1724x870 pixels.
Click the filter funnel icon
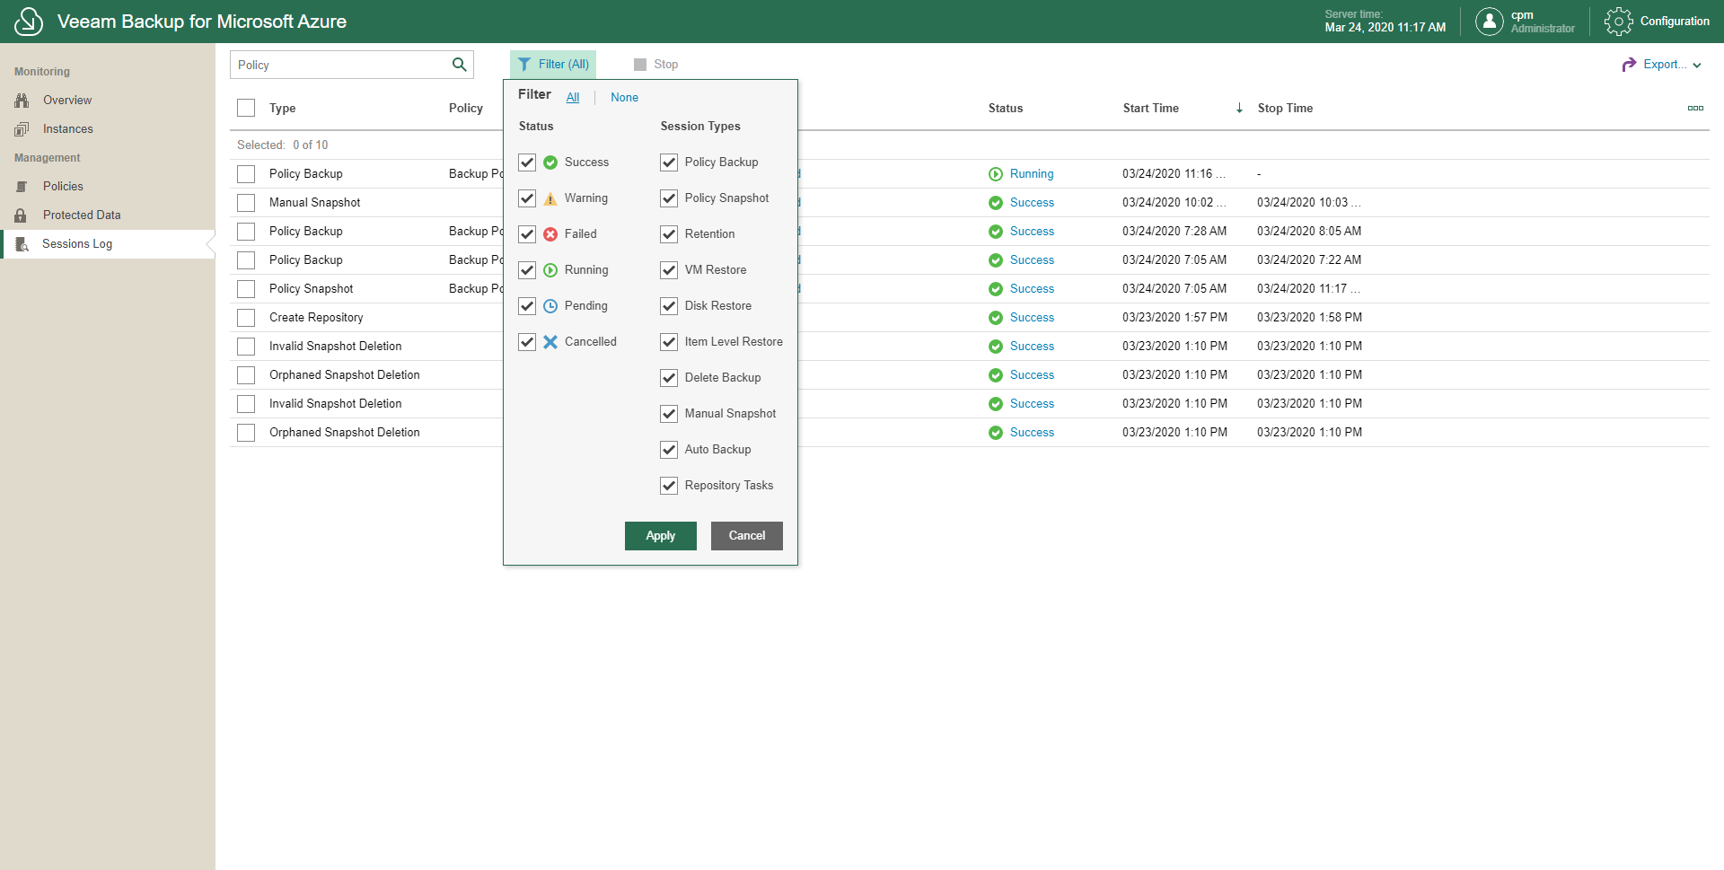click(524, 65)
